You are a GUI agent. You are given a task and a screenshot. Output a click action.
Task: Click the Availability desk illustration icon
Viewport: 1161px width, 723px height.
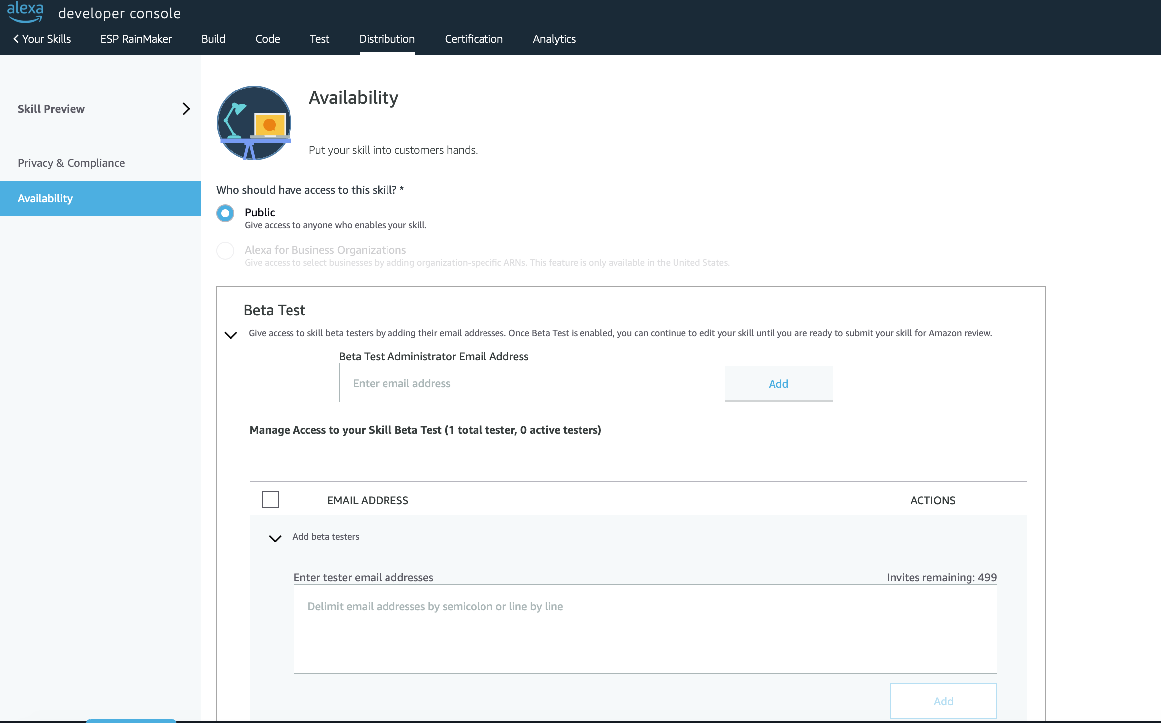[x=254, y=123]
